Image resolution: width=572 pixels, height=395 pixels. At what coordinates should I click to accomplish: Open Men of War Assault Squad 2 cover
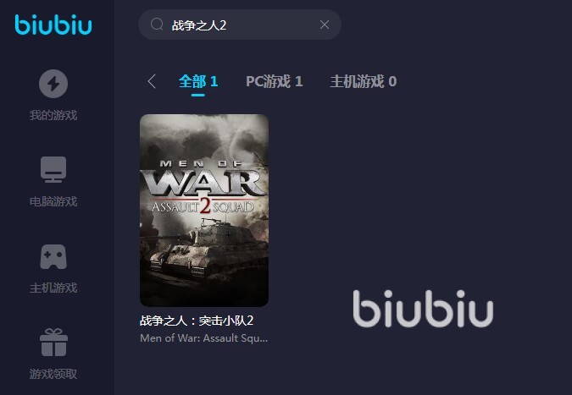(204, 210)
